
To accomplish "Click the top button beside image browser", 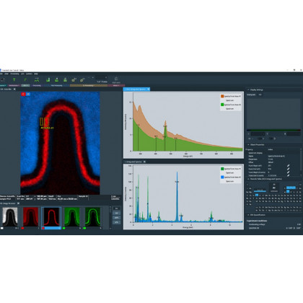I will pos(117,208).
